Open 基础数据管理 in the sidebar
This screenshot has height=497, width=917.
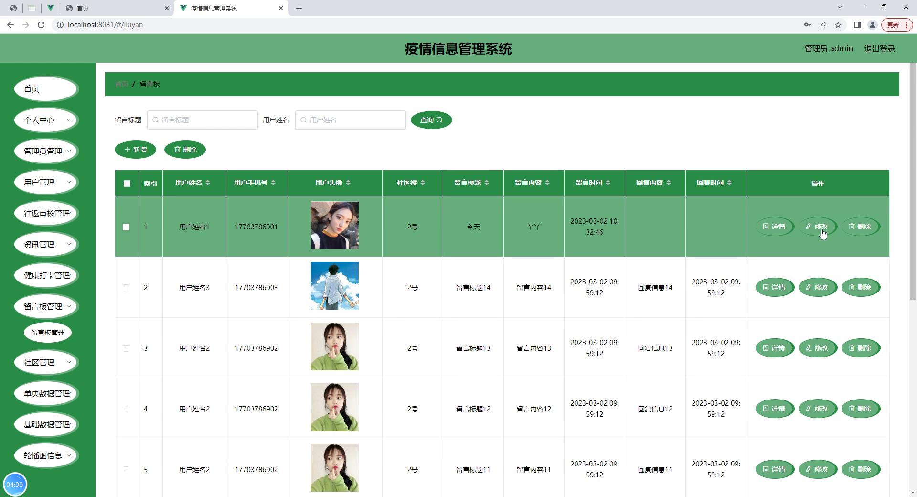(46, 424)
